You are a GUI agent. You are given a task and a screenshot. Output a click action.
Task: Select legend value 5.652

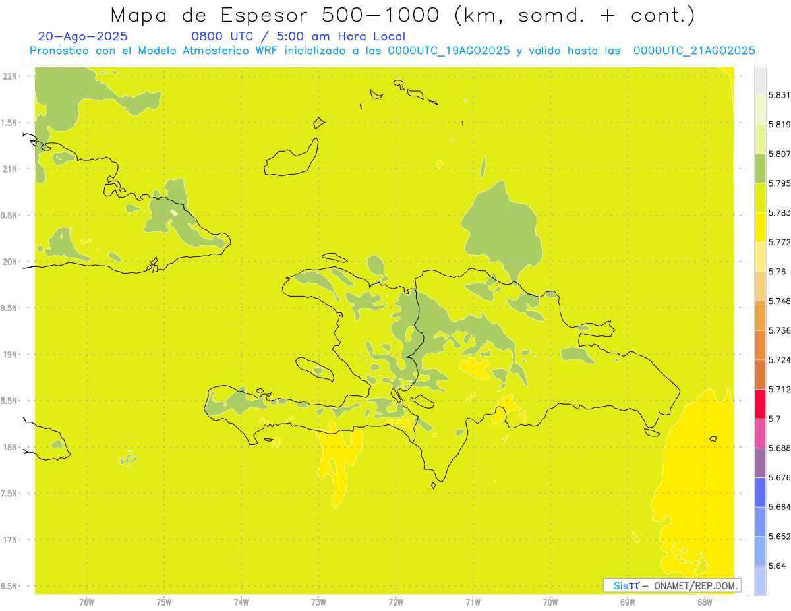pos(778,537)
